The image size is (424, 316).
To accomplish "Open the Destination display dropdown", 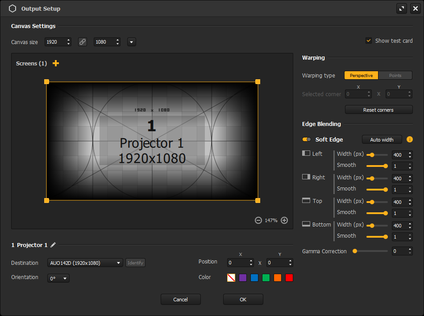I will (x=85, y=263).
